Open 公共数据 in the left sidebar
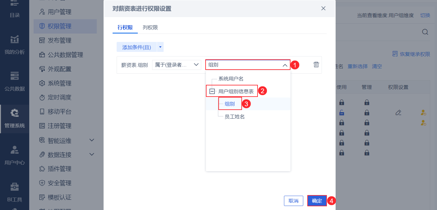The image size is (437, 210). click(x=15, y=82)
